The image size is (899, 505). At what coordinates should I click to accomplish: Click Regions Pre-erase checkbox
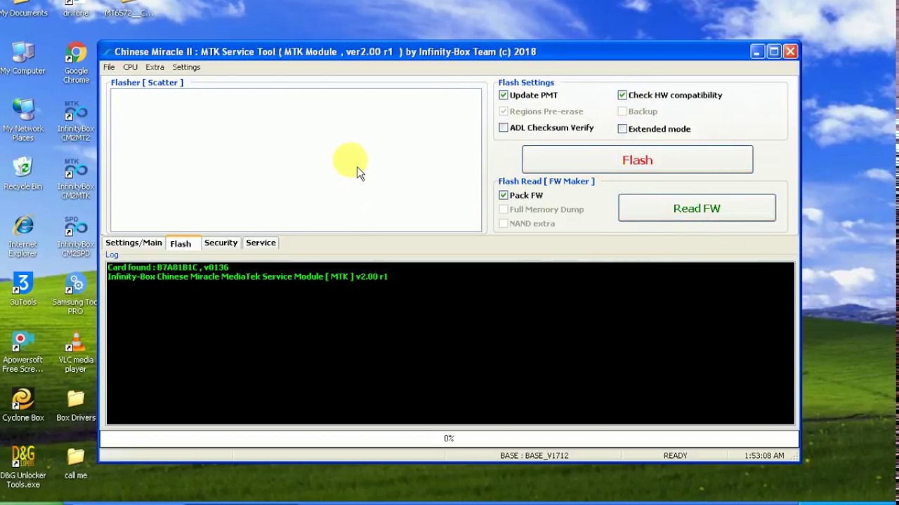(504, 111)
